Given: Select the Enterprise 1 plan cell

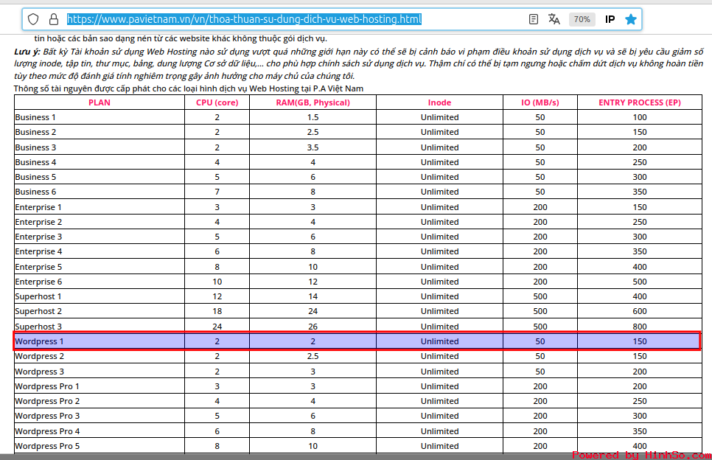Looking at the screenshot, I should tap(100, 207).
